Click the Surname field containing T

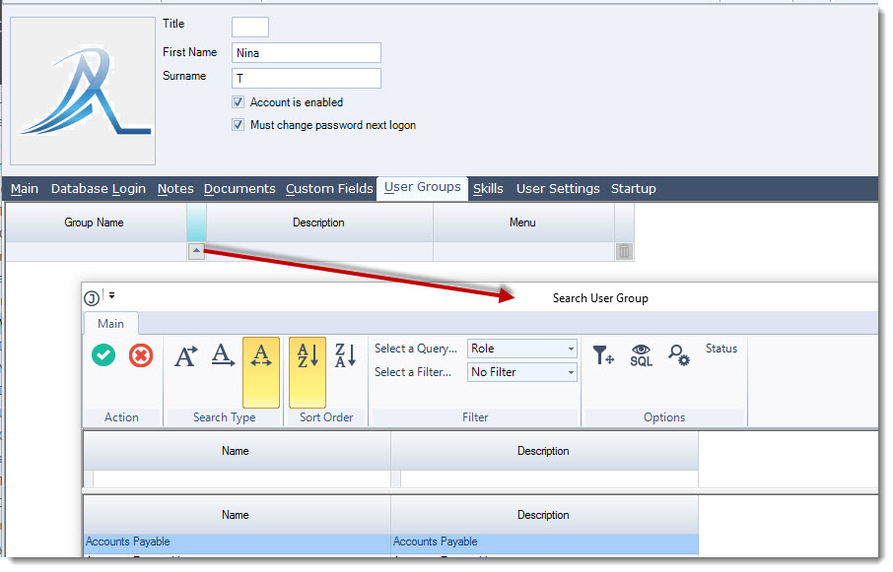[x=307, y=79]
